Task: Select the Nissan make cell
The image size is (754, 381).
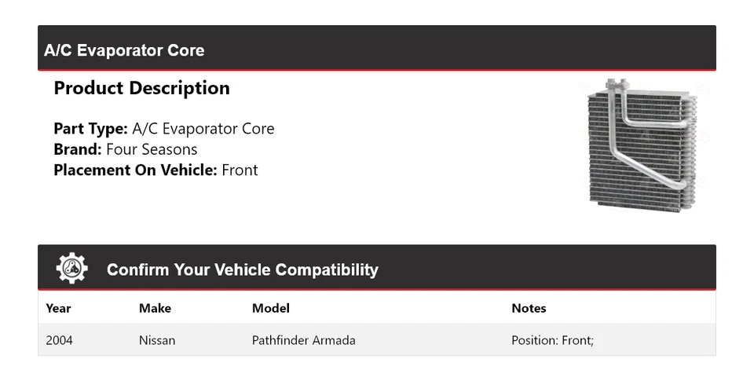Action: [157, 340]
